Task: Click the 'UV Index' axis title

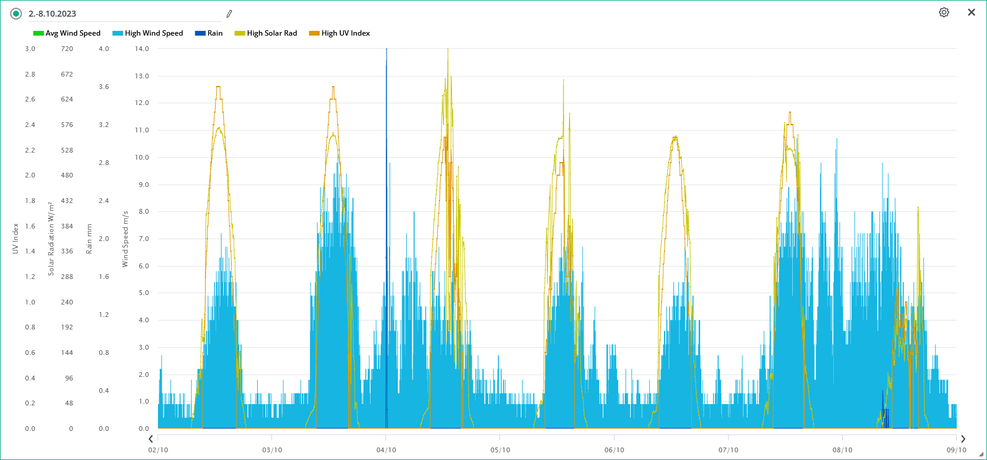Action: click(x=15, y=239)
